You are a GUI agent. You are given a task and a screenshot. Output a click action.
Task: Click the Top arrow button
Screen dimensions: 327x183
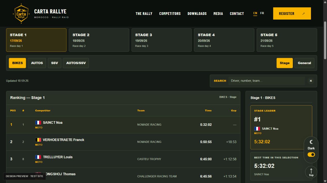[311, 172]
